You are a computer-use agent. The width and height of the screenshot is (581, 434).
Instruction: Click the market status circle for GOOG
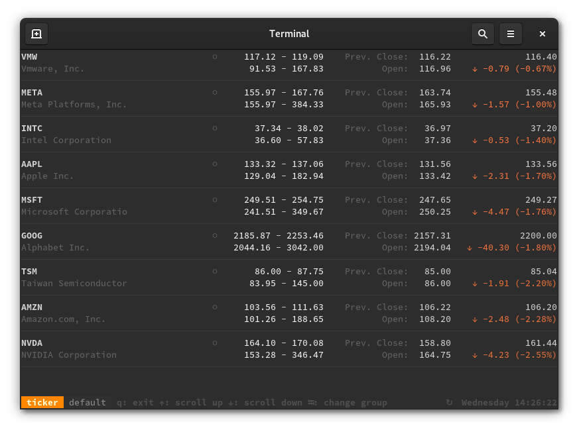click(x=215, y=235)
